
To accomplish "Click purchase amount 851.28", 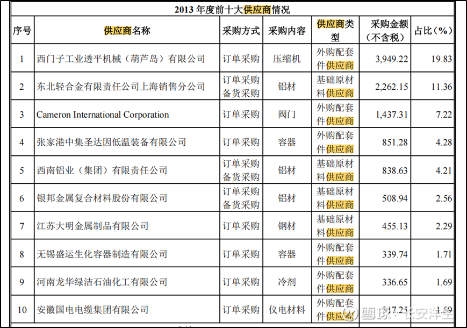I will point(395,142).
